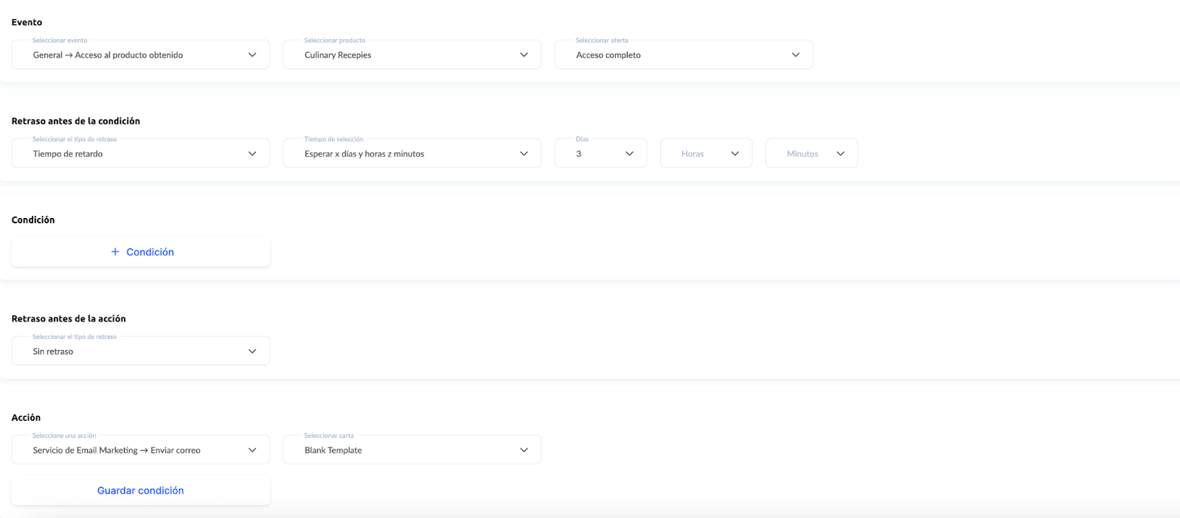Open the Esperar x días y horas z minutos dropdown
This screenshot has height=518, width=1180.
[x=412, y=154]
